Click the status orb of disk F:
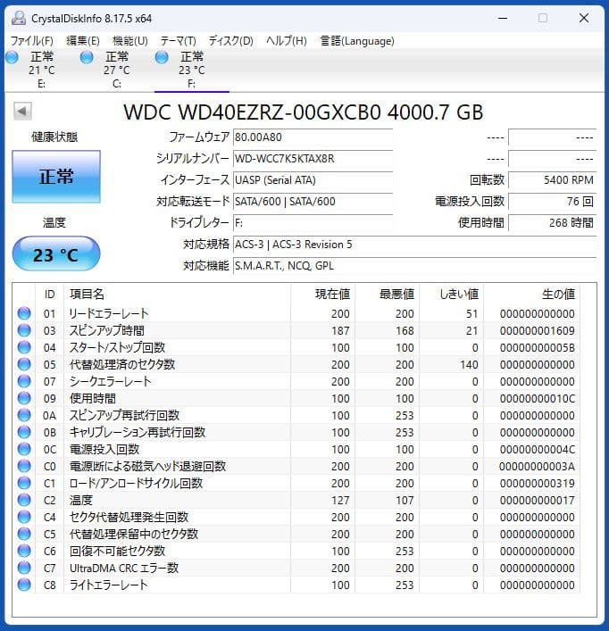The image size is (609, 631). (x=162, y=57)
